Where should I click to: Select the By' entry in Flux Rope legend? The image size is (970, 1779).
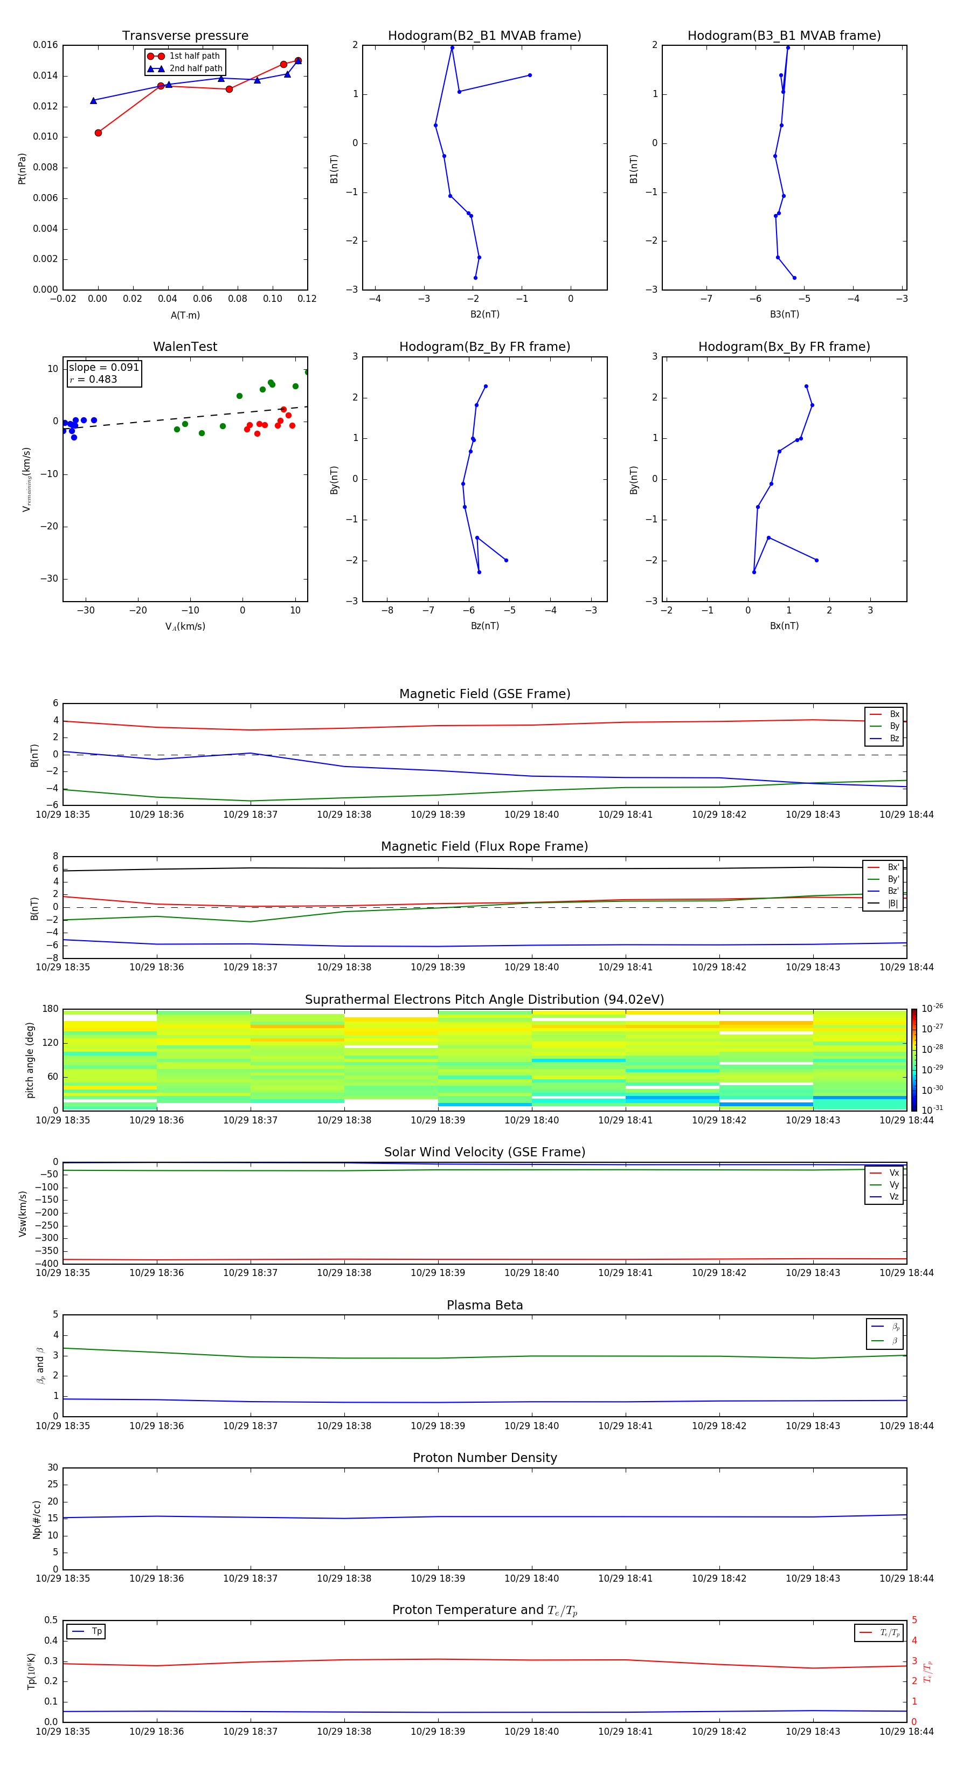click(x=883, y=879)
